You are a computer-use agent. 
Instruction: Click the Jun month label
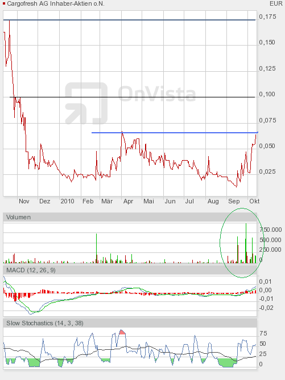tap(170, 201)
